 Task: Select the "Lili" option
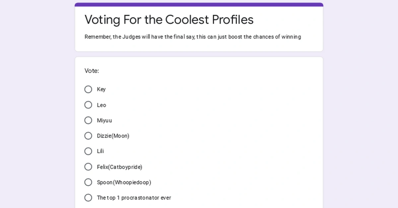(x=88, y=151)
